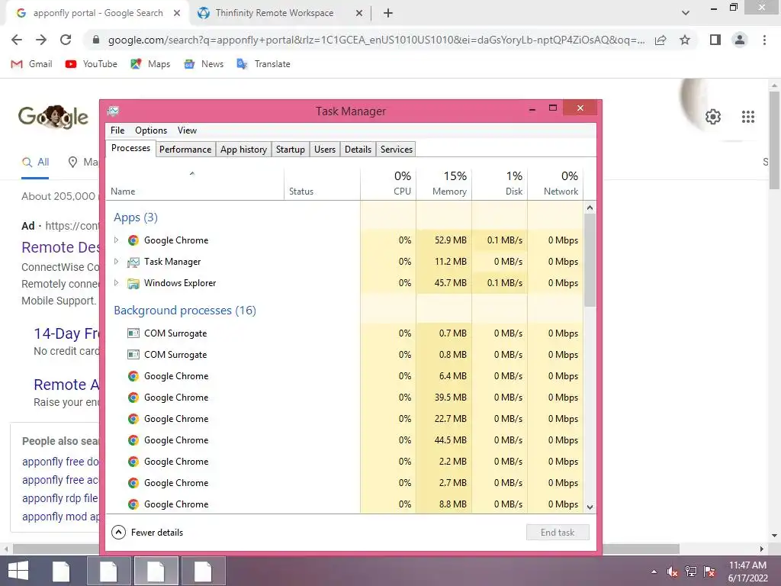781x586 pixels.
Task: Click the process list scroll up arrow
Action: [x=590, y=208]
